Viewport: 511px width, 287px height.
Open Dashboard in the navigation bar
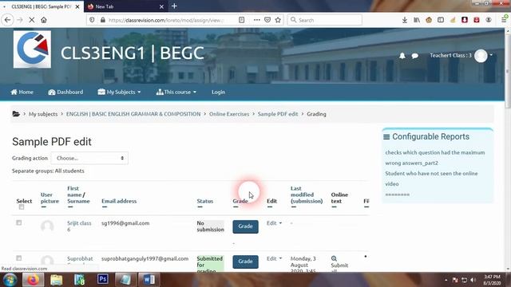[x=65, y=92]
